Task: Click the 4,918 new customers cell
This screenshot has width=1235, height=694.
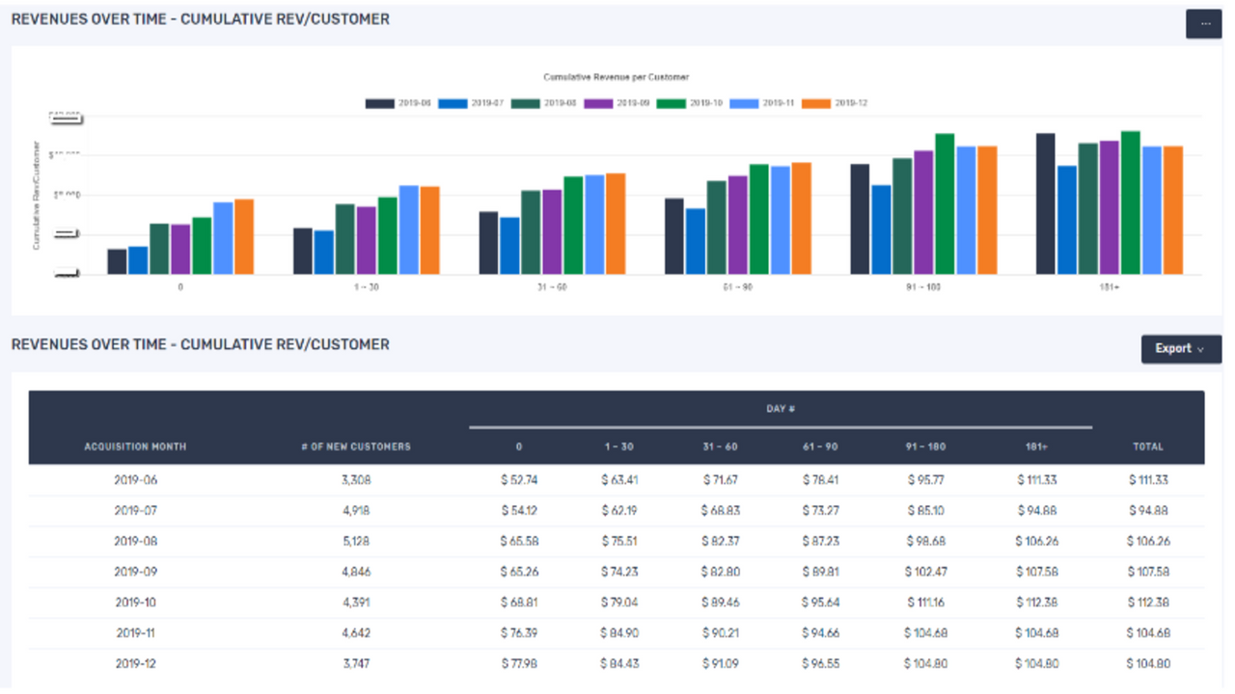Action: pos(356,511)
